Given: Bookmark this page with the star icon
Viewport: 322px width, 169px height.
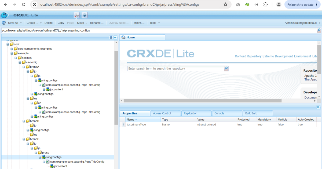Looking at the screenshot, I should coord(225,5).
